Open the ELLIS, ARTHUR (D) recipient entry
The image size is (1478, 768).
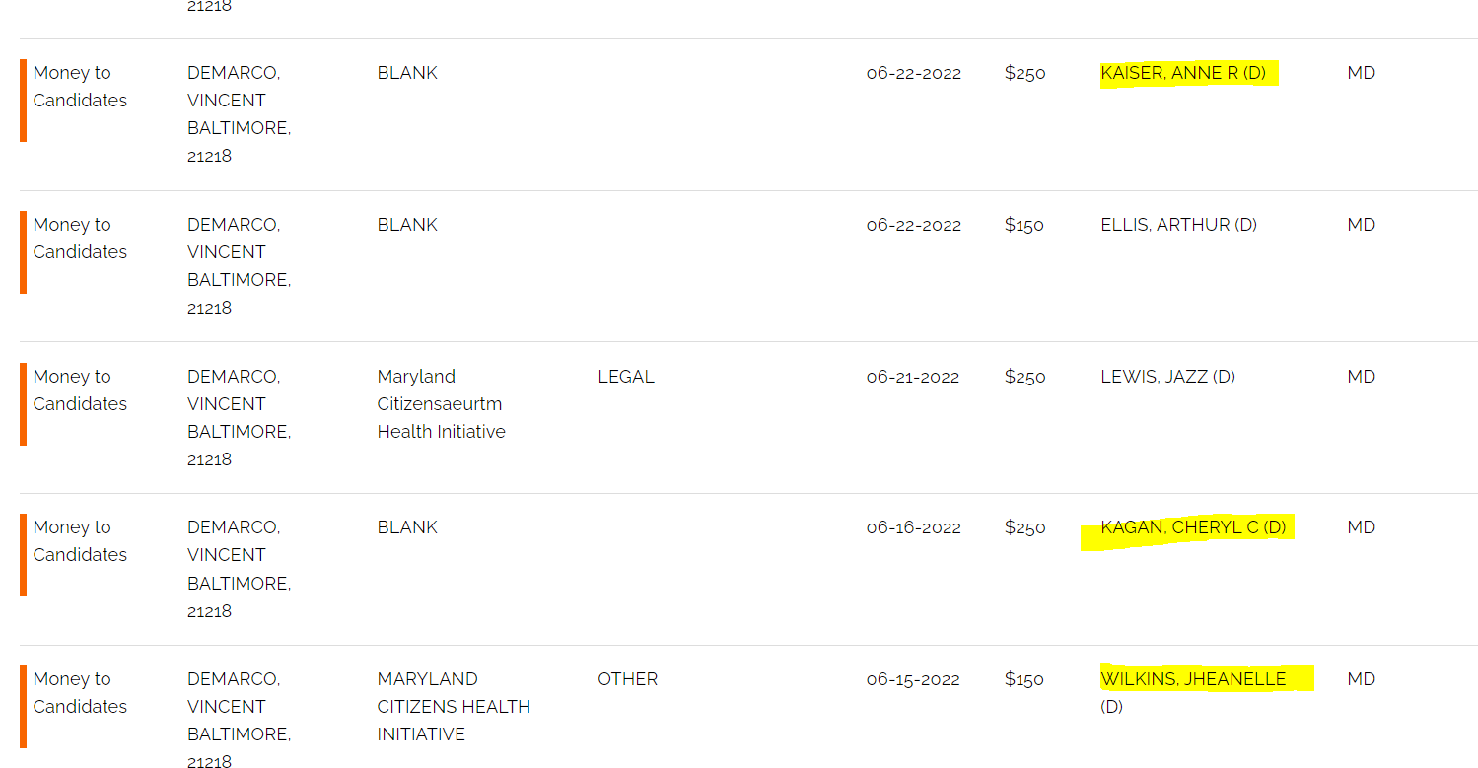coord(1178,225)
